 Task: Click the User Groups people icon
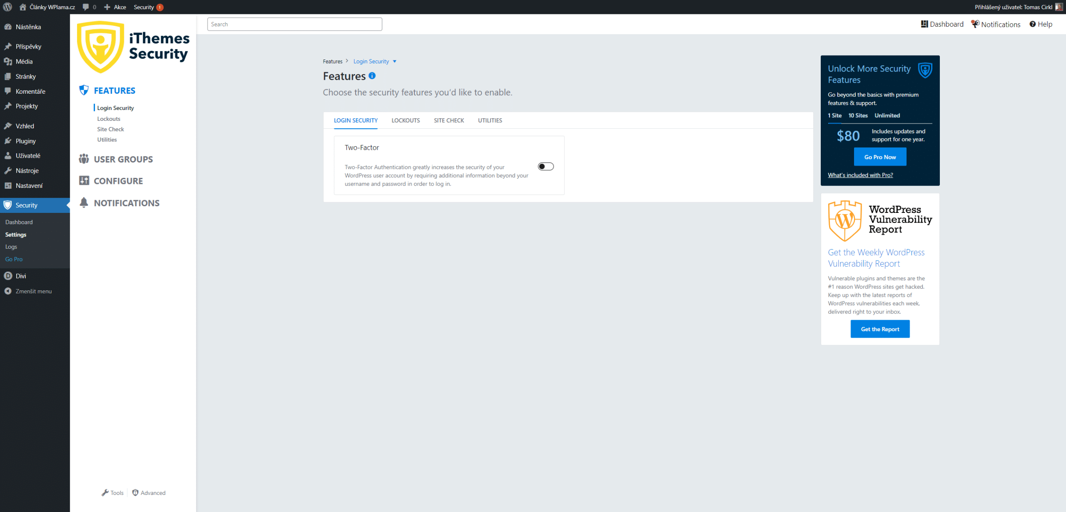point(84,159)
